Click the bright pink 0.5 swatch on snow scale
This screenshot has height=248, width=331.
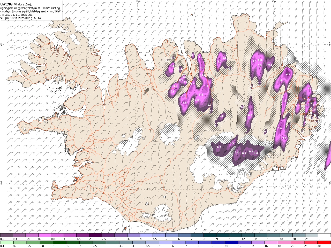point(45,235)
